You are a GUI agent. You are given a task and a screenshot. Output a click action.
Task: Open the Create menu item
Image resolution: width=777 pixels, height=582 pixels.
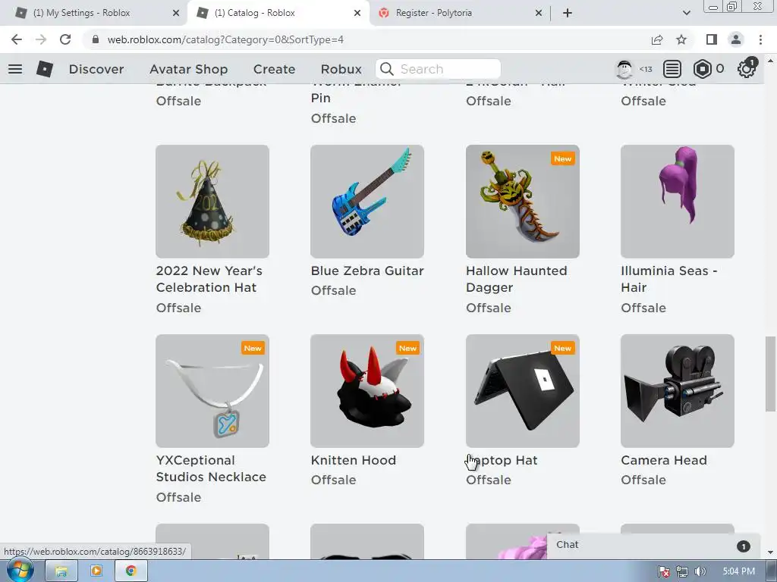coord(274,69)
